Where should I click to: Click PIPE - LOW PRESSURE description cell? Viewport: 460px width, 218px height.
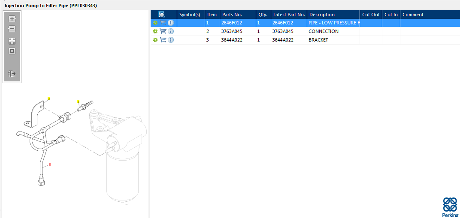coord(333,23)
